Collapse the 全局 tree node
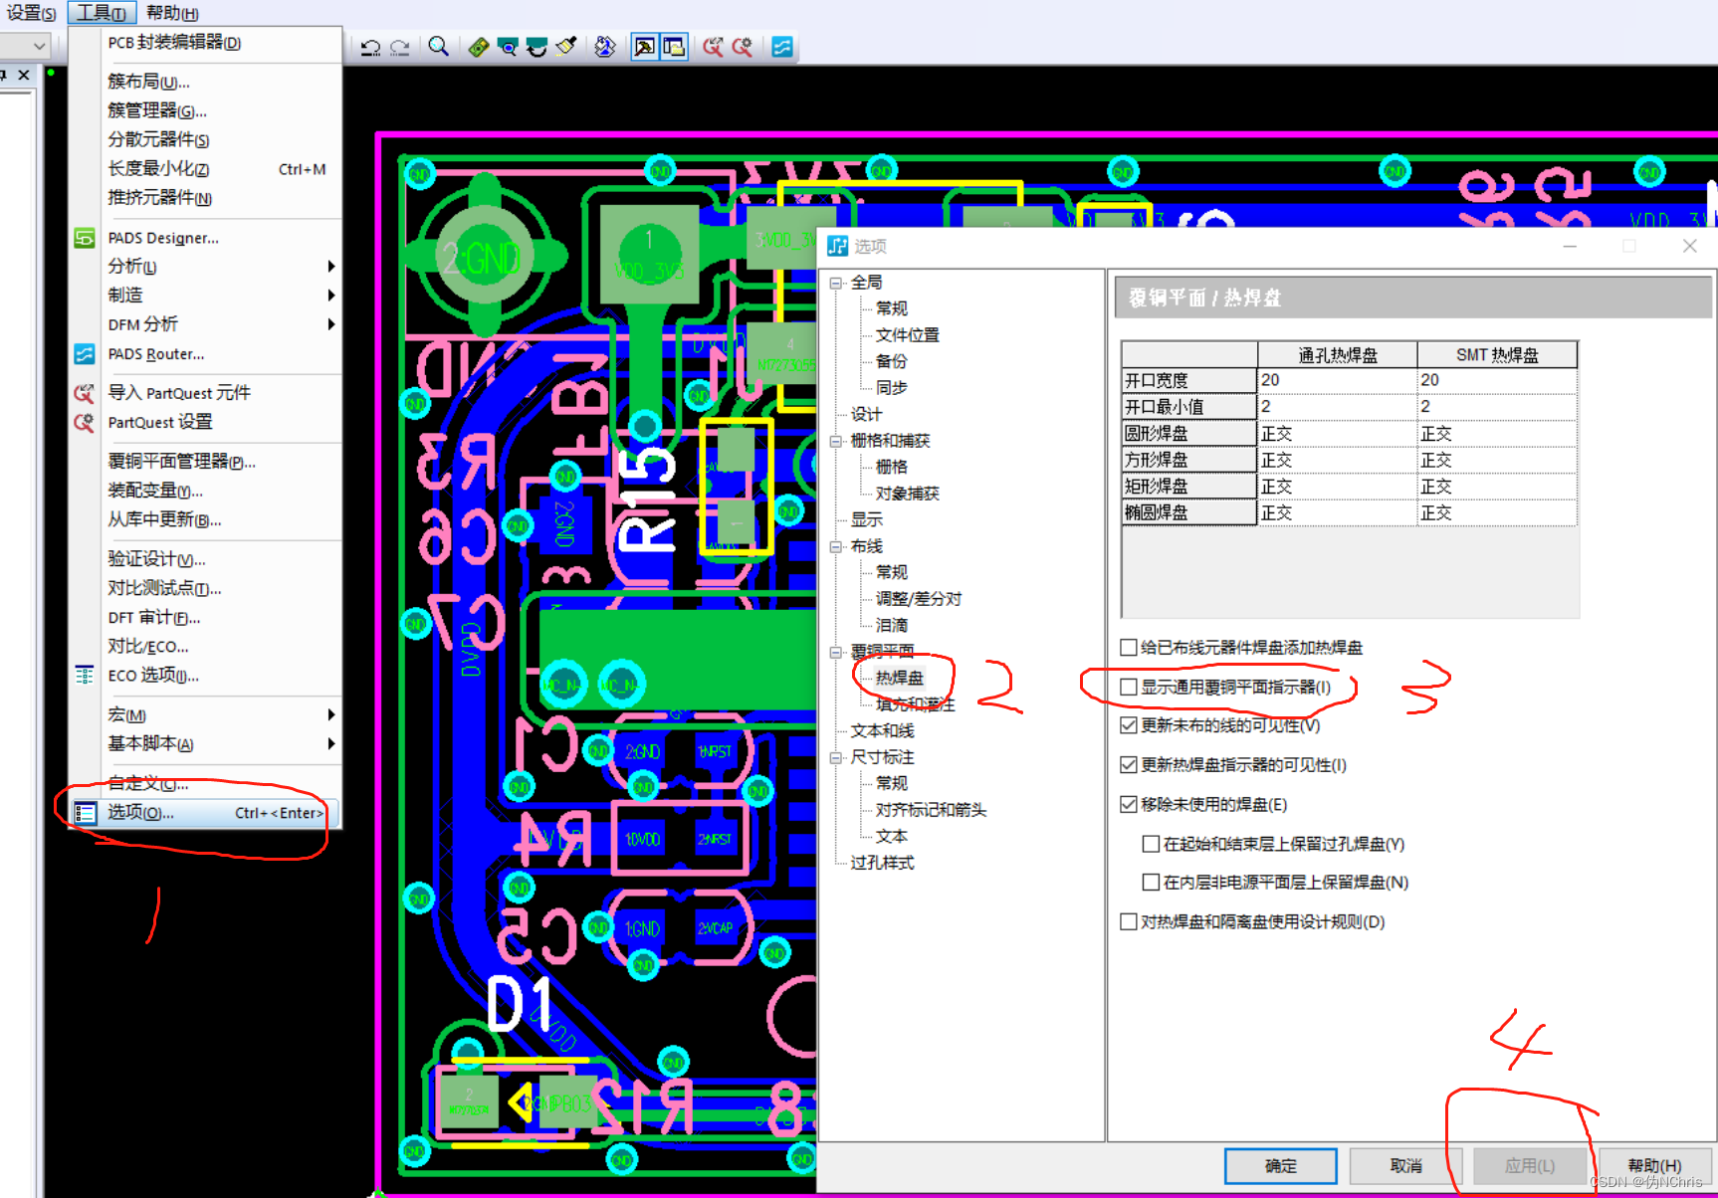The image size is (1718, 1198). [836, 283]
